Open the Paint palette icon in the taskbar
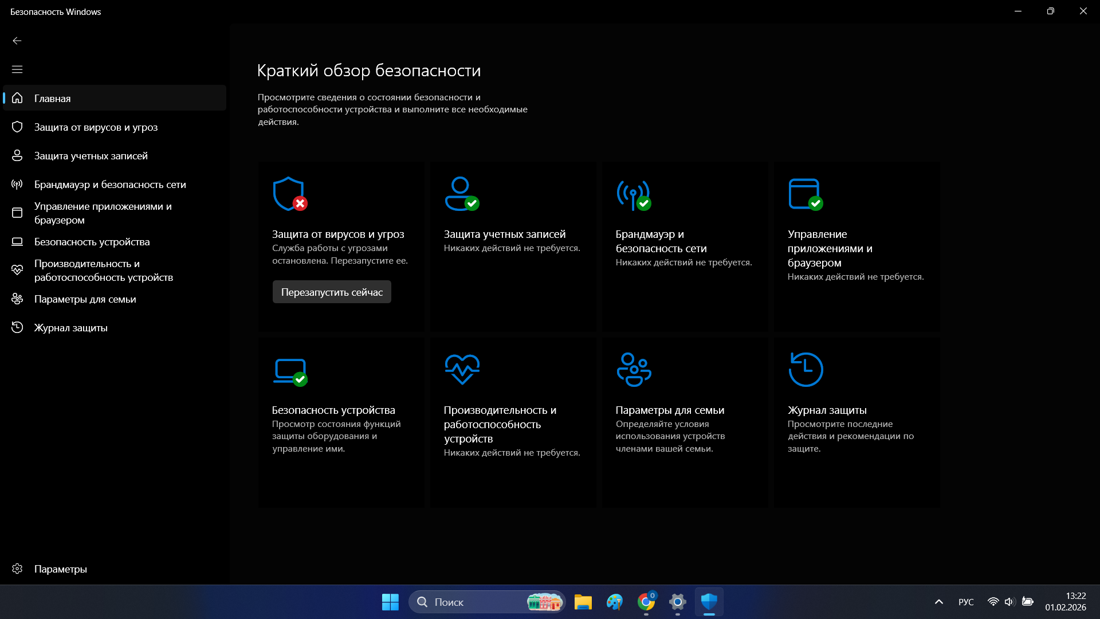 (615, 602)
